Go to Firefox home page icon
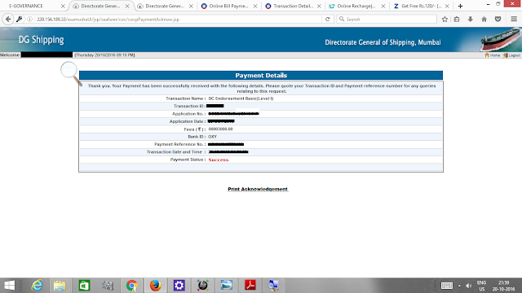 click(x=484, y=20)
